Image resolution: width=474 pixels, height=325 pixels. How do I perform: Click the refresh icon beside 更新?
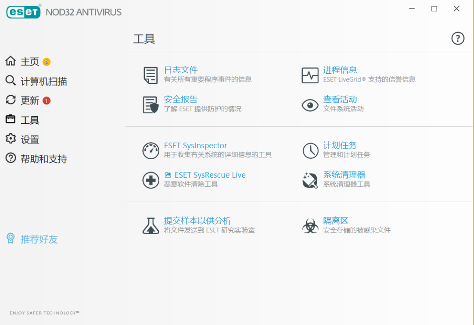pos(11,100)
